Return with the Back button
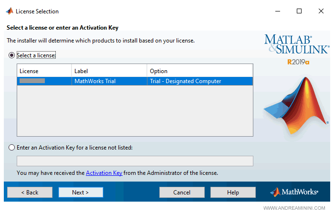The height and width of the screenshot is (215, 334). point(30,193)
